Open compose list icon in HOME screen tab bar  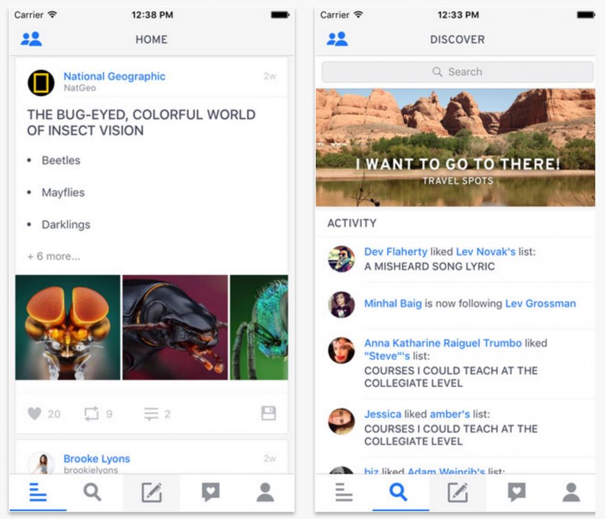151,492
